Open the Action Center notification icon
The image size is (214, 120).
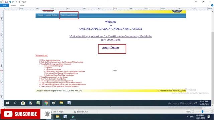pos(209,117)
